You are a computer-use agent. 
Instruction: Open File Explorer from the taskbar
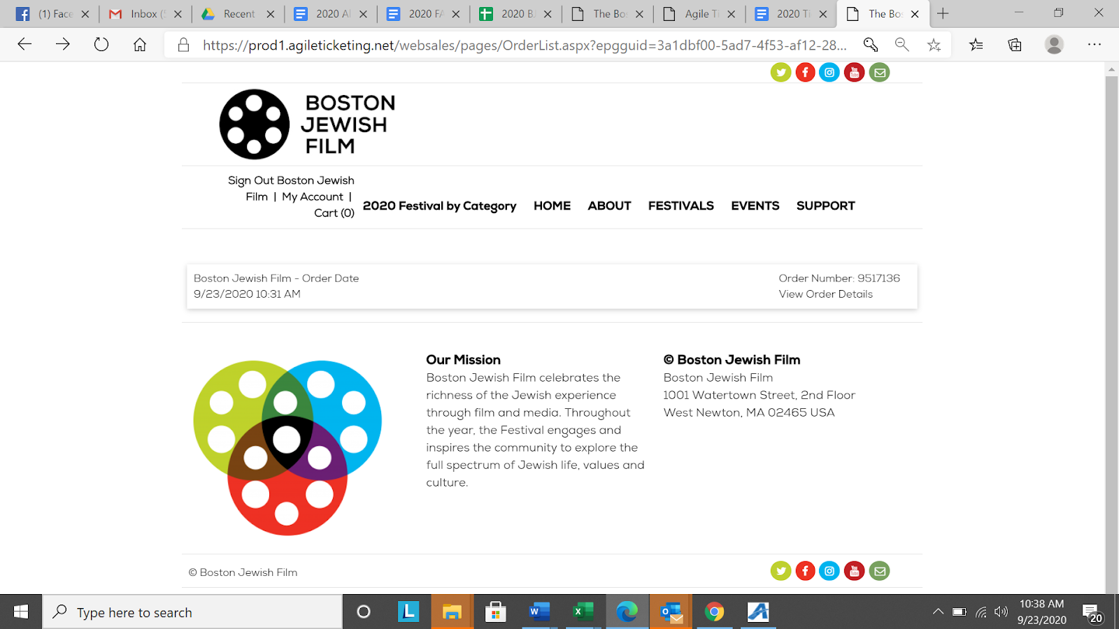tap(452, 612)
